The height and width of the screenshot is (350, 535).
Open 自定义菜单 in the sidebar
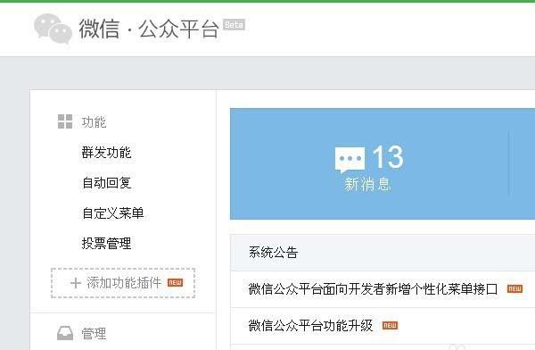tap(113, 212)
